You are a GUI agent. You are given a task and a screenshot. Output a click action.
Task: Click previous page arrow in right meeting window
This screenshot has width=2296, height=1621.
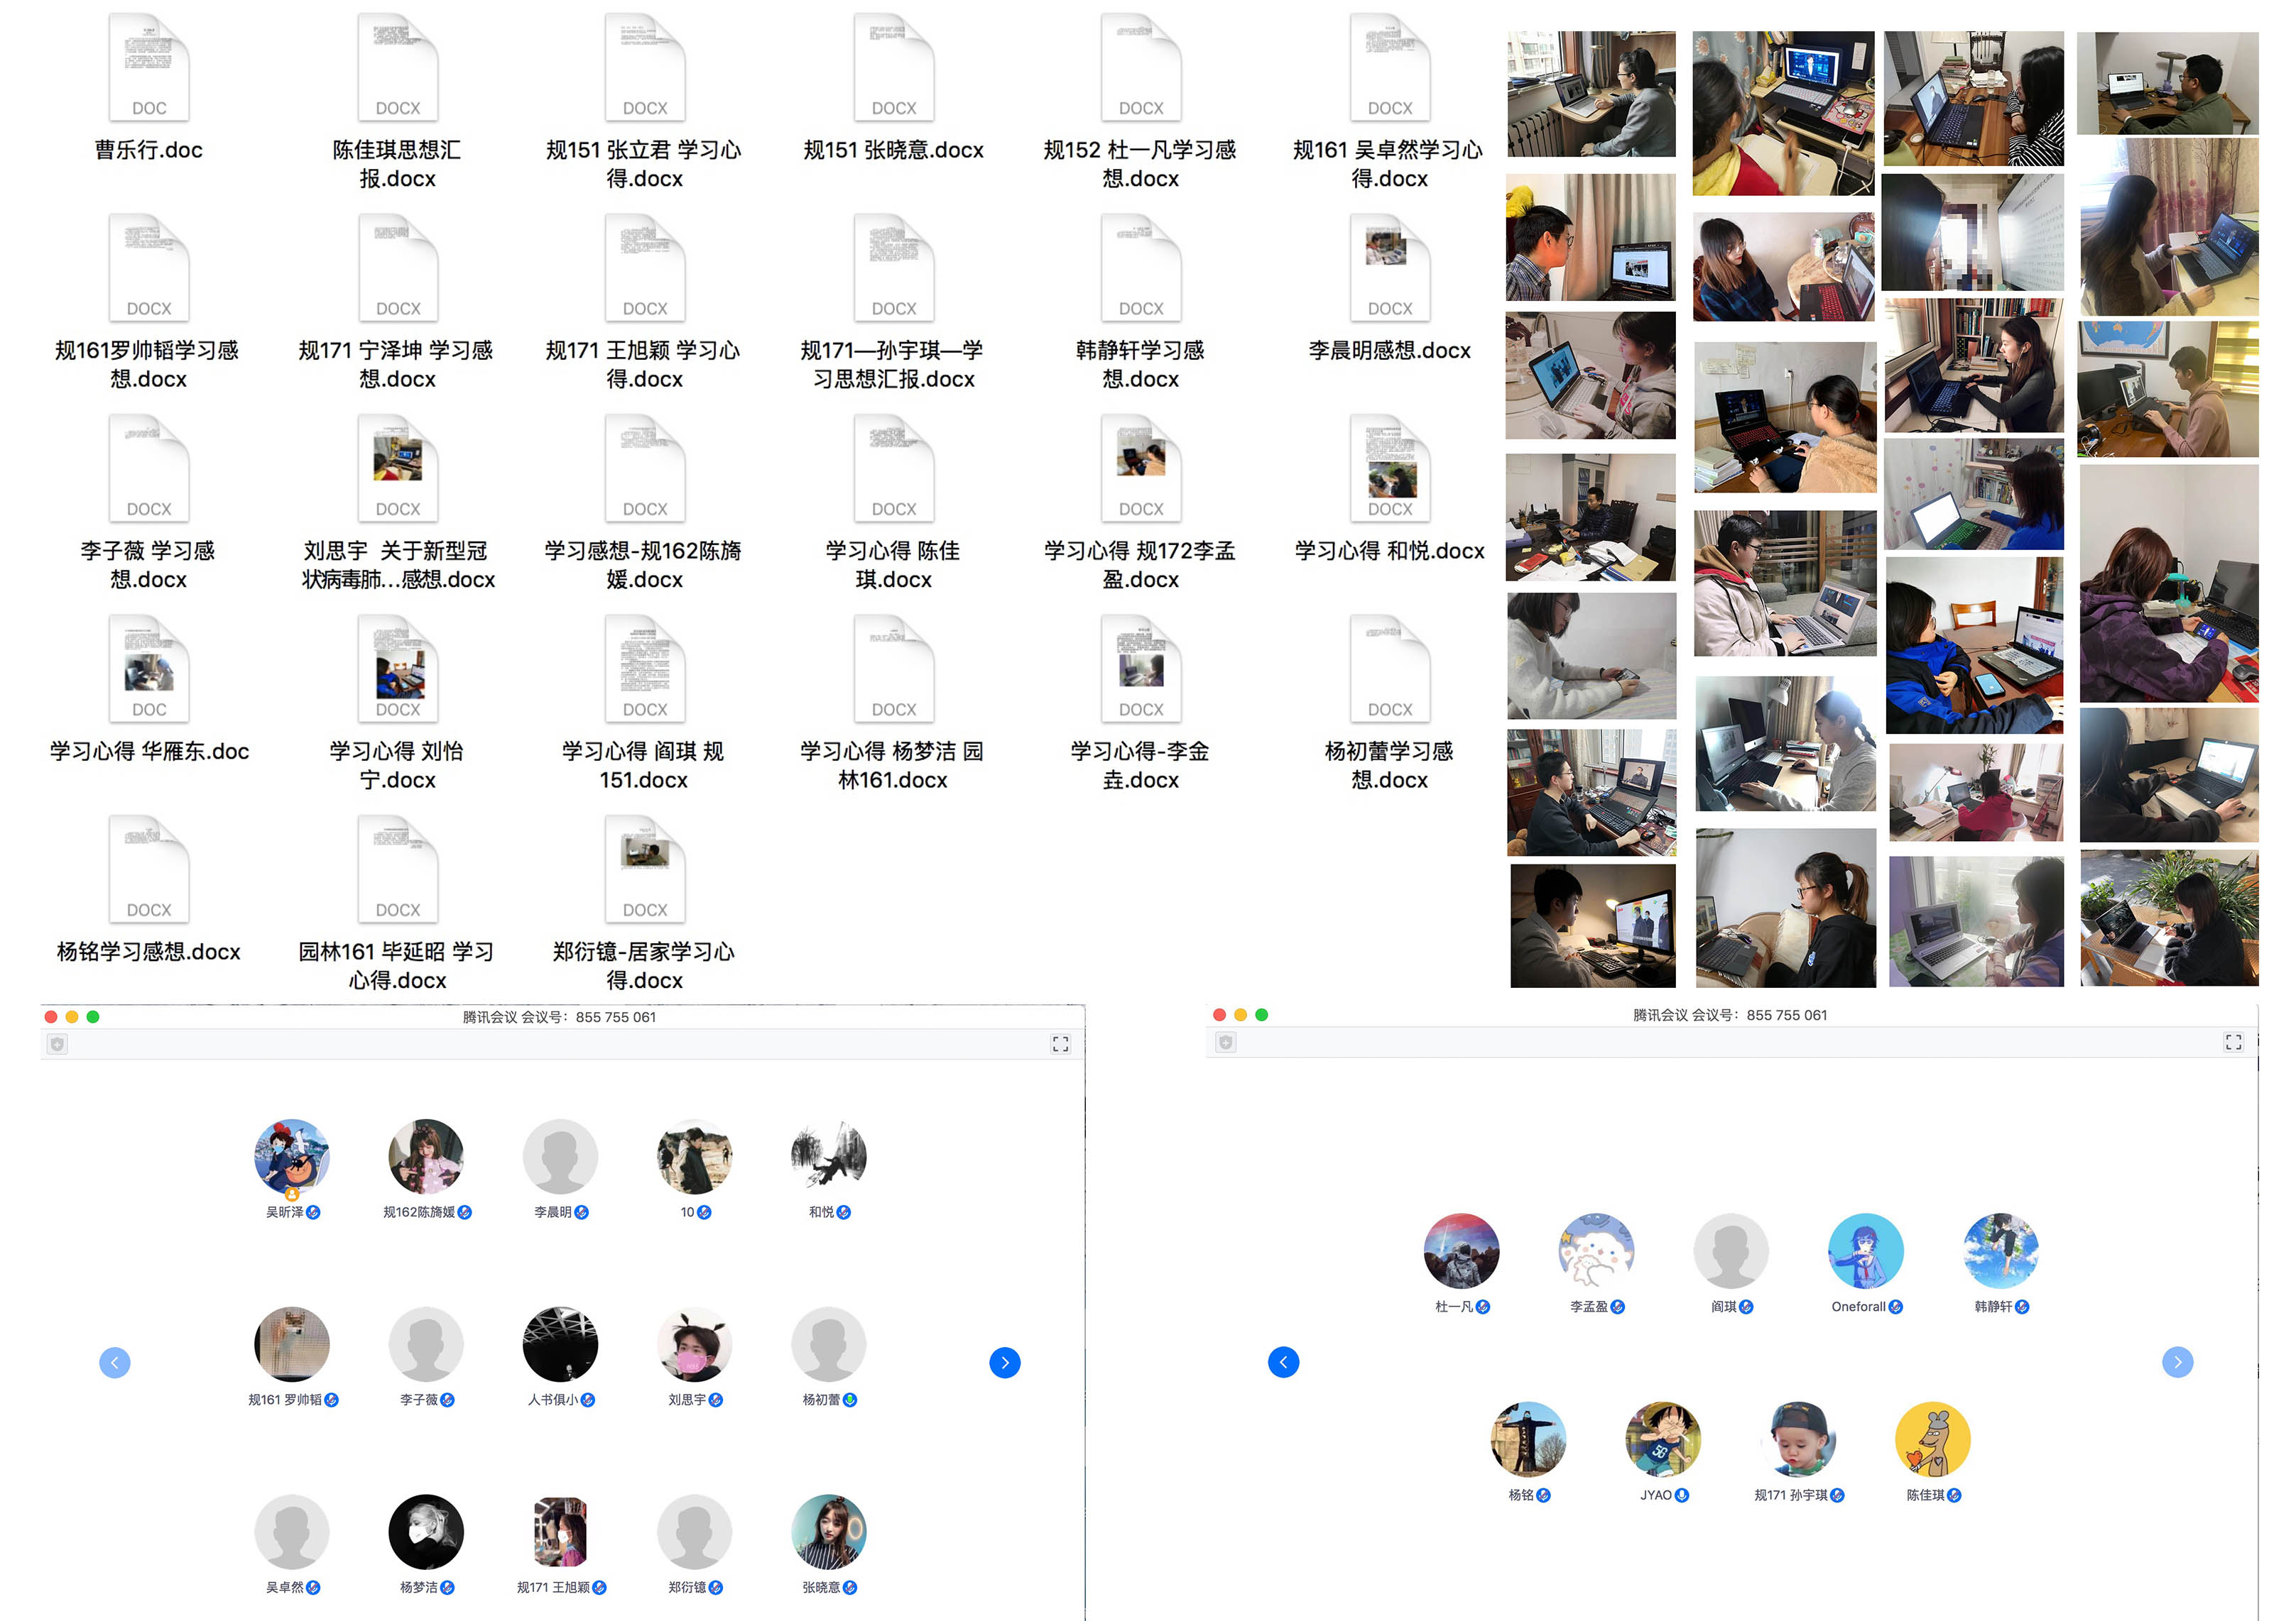point(1283,1362)
